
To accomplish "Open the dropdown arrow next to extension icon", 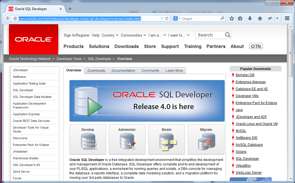I will click(x=277, y=18).
